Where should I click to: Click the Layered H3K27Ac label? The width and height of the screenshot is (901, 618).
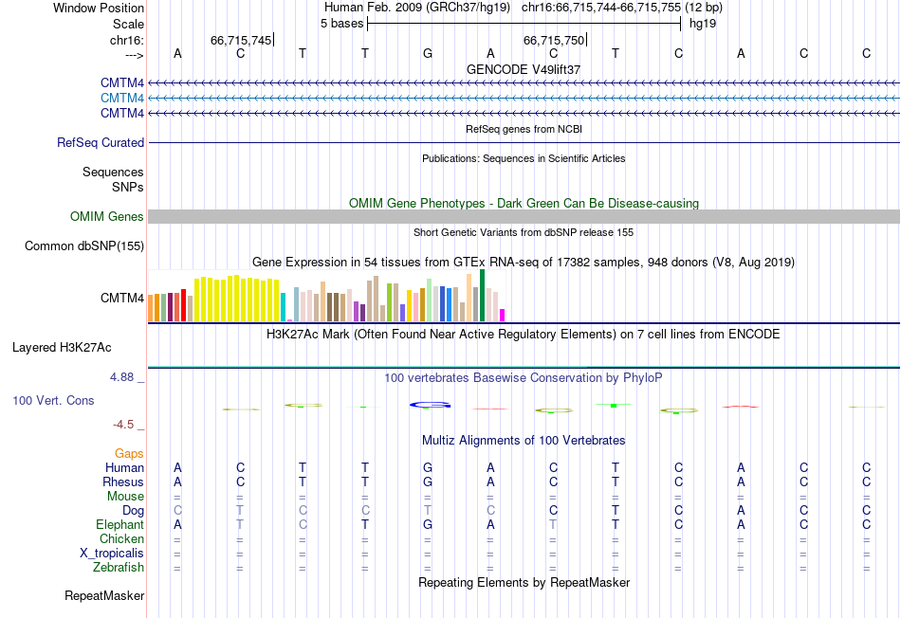point(62,348)
